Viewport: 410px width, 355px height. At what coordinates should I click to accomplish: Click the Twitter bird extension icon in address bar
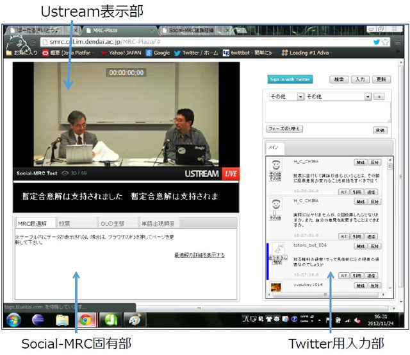377,42
